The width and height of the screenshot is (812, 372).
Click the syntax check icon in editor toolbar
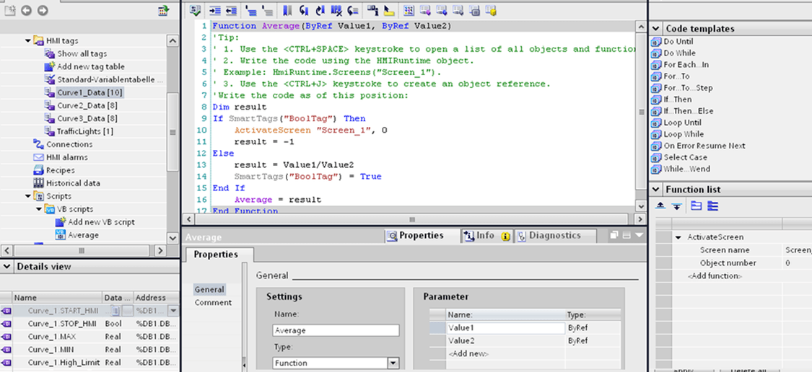tap(195, 10)
